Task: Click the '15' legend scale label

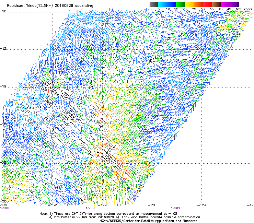Action: click(176, 9)
